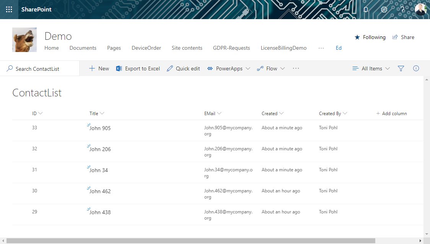Click Add column header

pyautogui.click(x=391, y=114)
